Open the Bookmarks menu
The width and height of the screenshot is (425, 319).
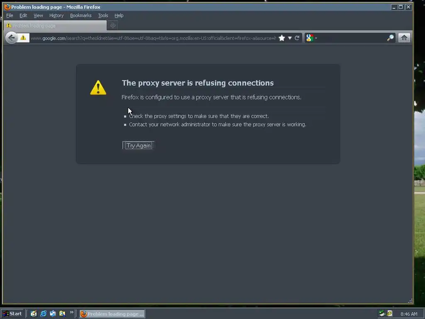click(81, 15)
